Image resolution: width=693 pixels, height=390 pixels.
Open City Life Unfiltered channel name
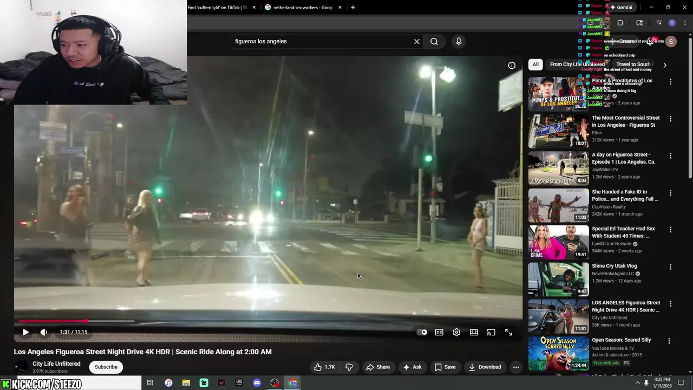tap(56, 364)
